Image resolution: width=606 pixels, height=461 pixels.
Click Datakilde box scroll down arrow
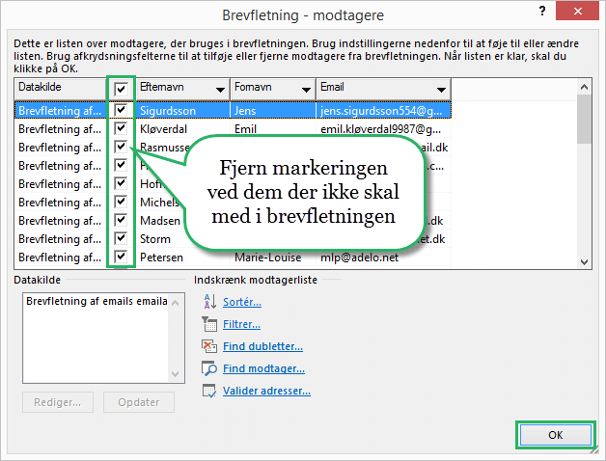pos(175,373)
